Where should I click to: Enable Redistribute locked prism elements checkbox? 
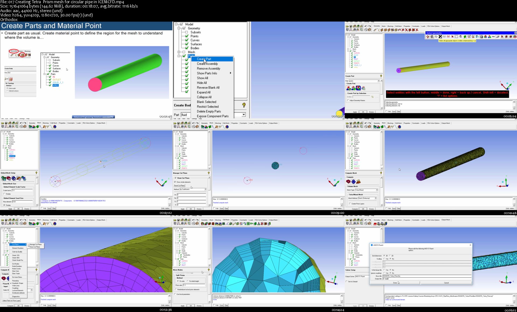click(176, 289)
